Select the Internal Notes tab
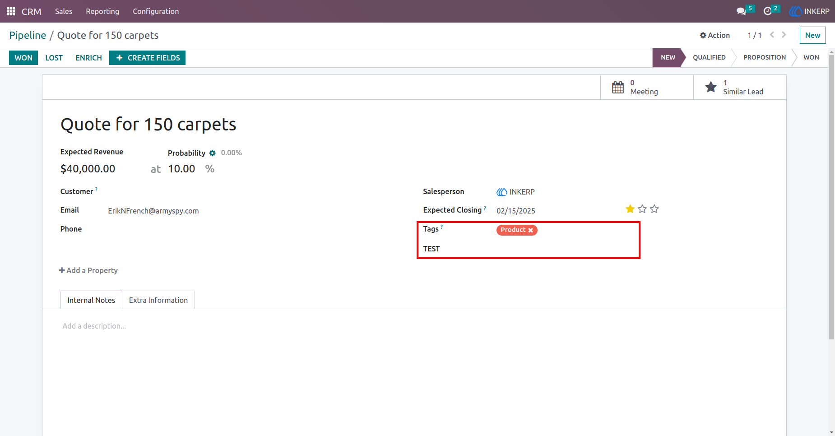 91,300
